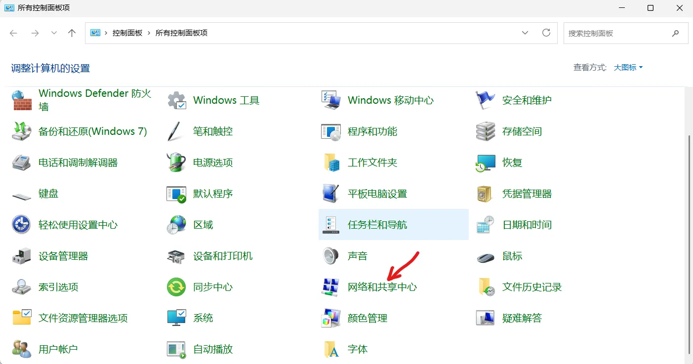The width and height of the screenshot is (693, 364).
Task: Open the 设备管理器 icon
Action: pyautogui.click(x=22, y=256)
